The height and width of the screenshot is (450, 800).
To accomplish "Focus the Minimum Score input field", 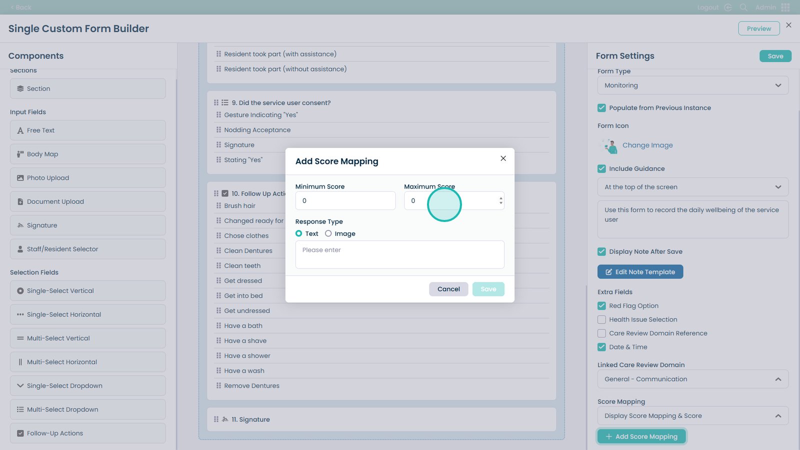I will (x=345, y=200).
